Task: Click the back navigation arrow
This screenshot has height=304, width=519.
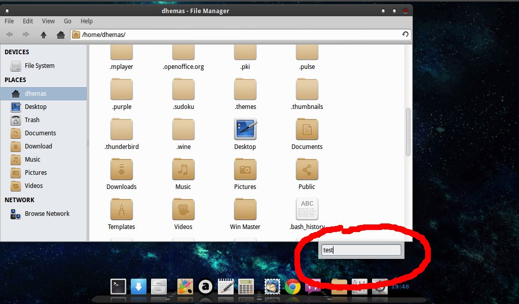Action: click(x=9, y=34)
